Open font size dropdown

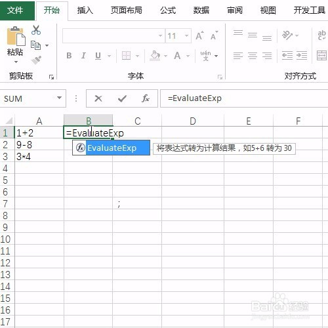[186, 35]
